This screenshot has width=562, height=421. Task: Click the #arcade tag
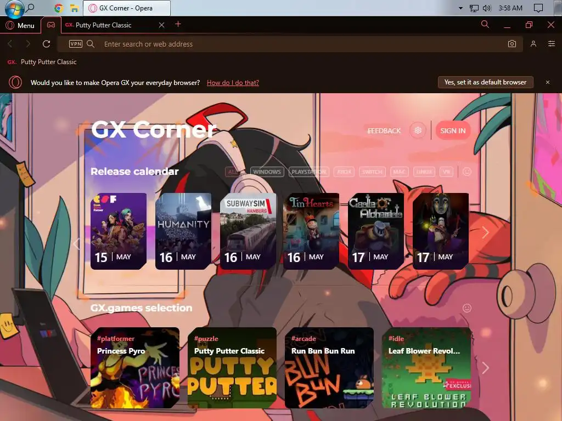(x=304, y=339)
